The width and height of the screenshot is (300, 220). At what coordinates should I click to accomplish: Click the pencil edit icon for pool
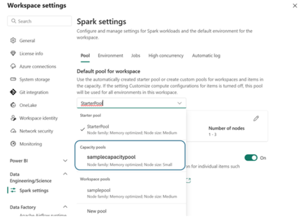(x=256, y=119)
